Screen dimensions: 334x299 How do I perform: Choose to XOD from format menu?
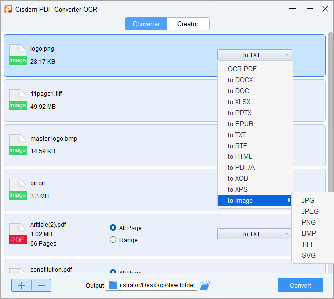(x=255, y=178)
